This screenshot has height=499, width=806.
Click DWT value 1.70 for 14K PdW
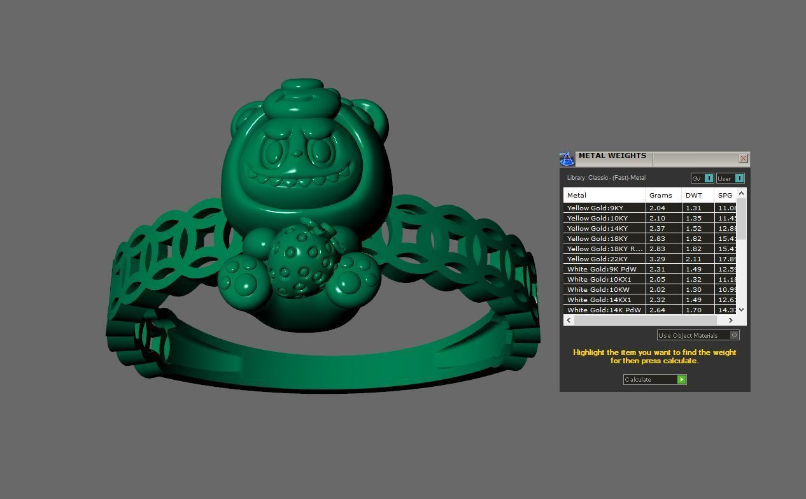click(693, 310)
